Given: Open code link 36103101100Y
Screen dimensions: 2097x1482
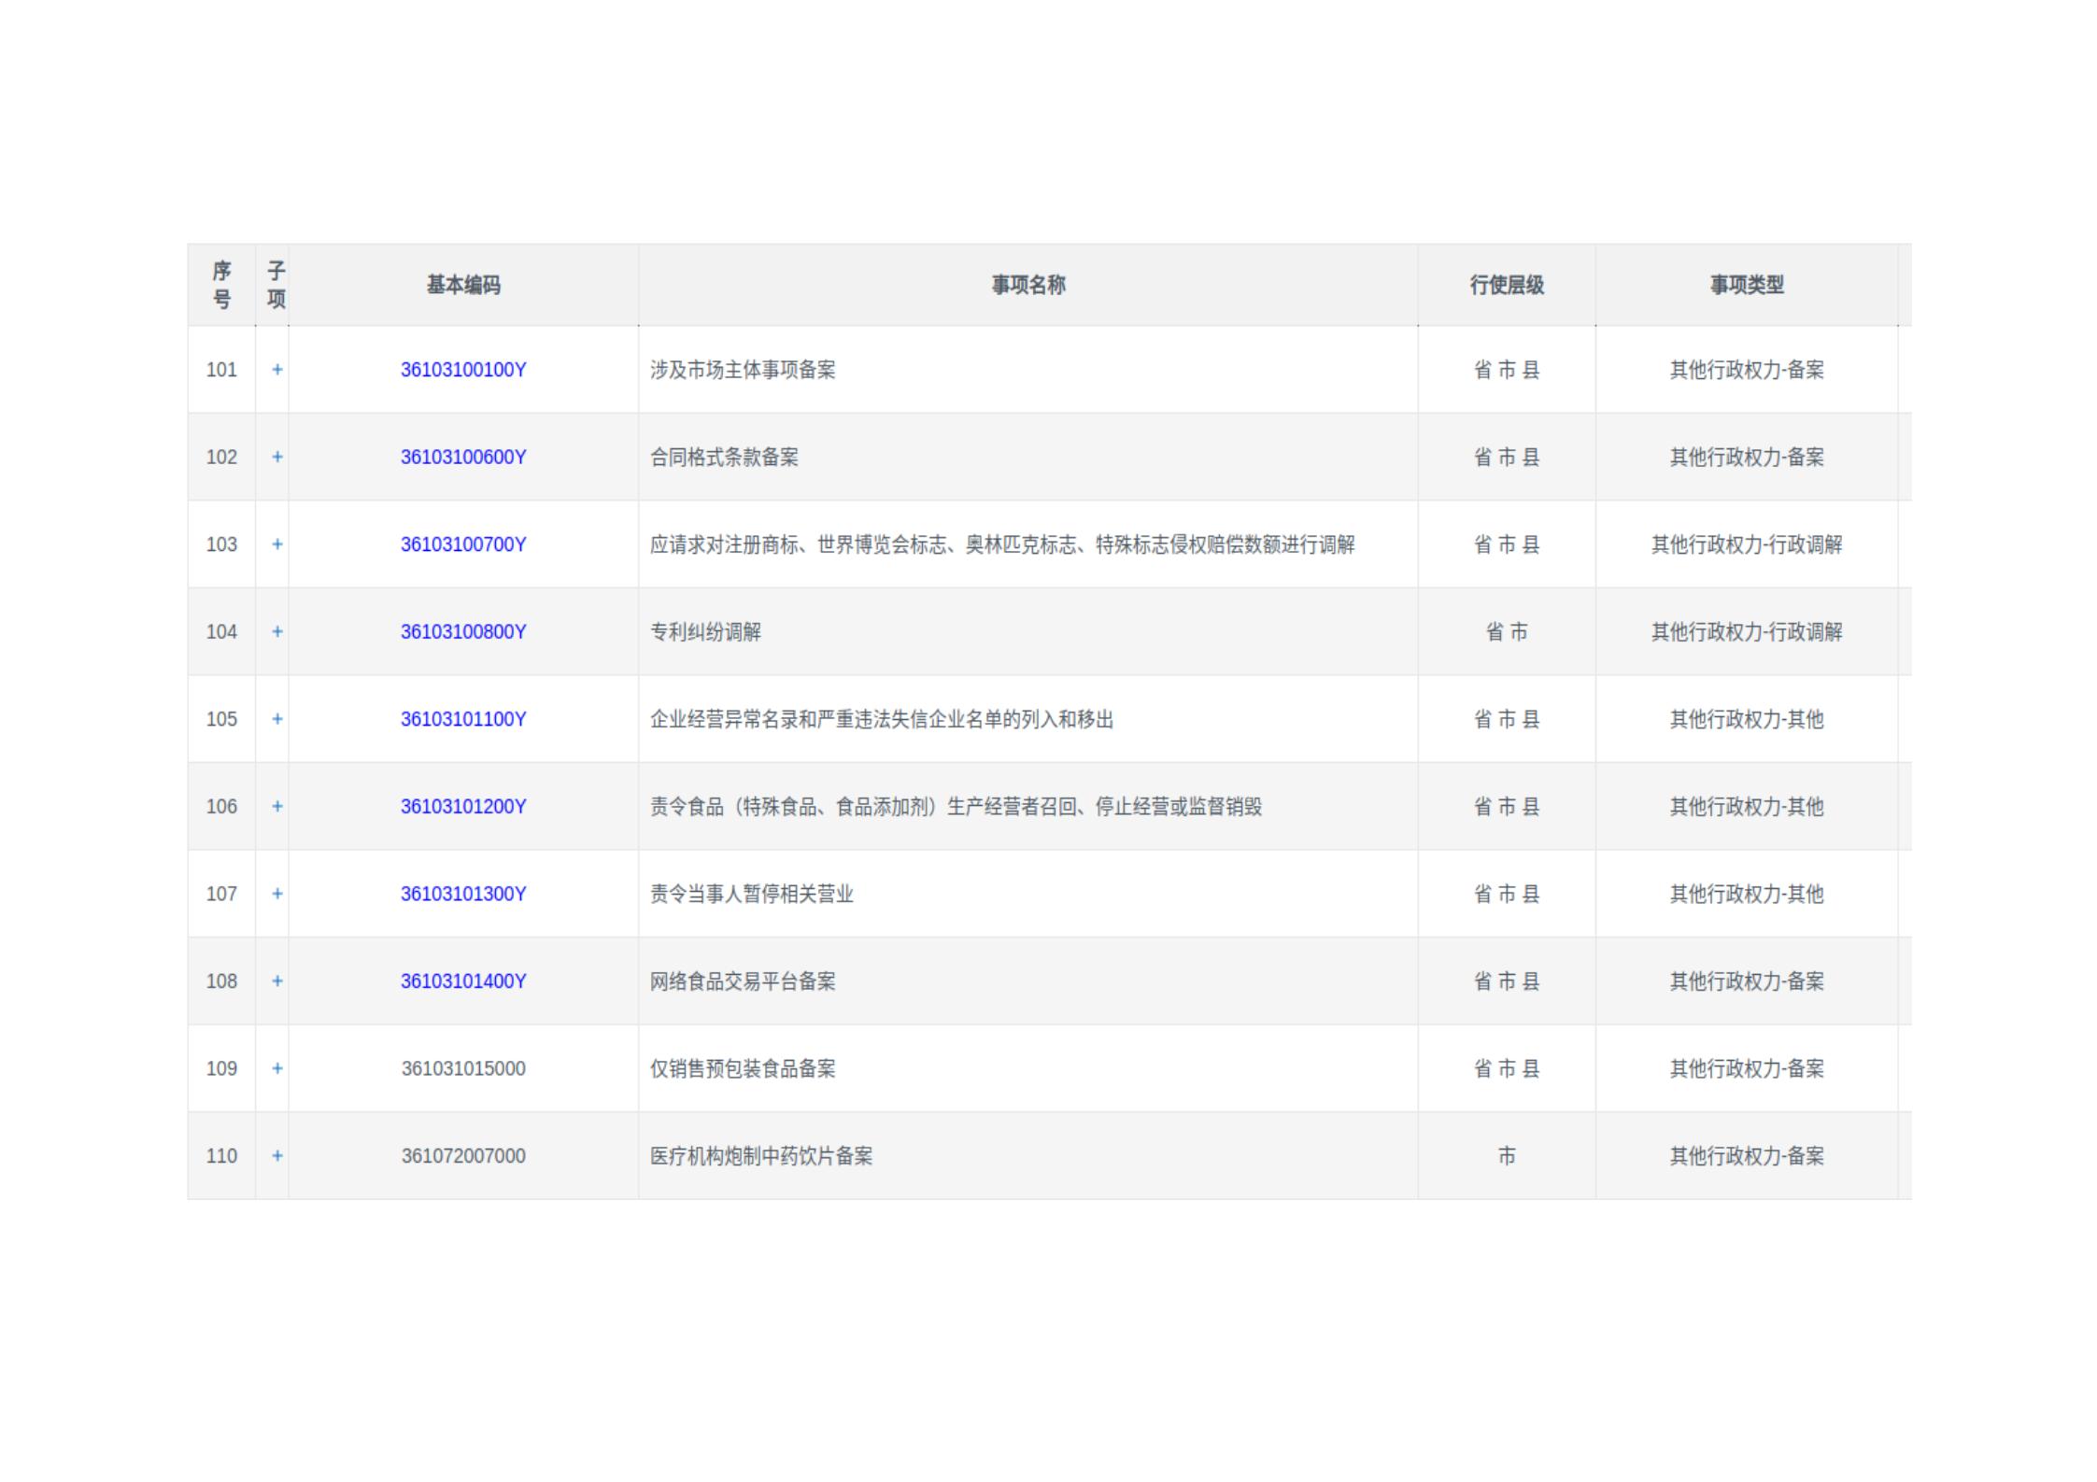Looking at the screenshot, I should coord(463,719).
